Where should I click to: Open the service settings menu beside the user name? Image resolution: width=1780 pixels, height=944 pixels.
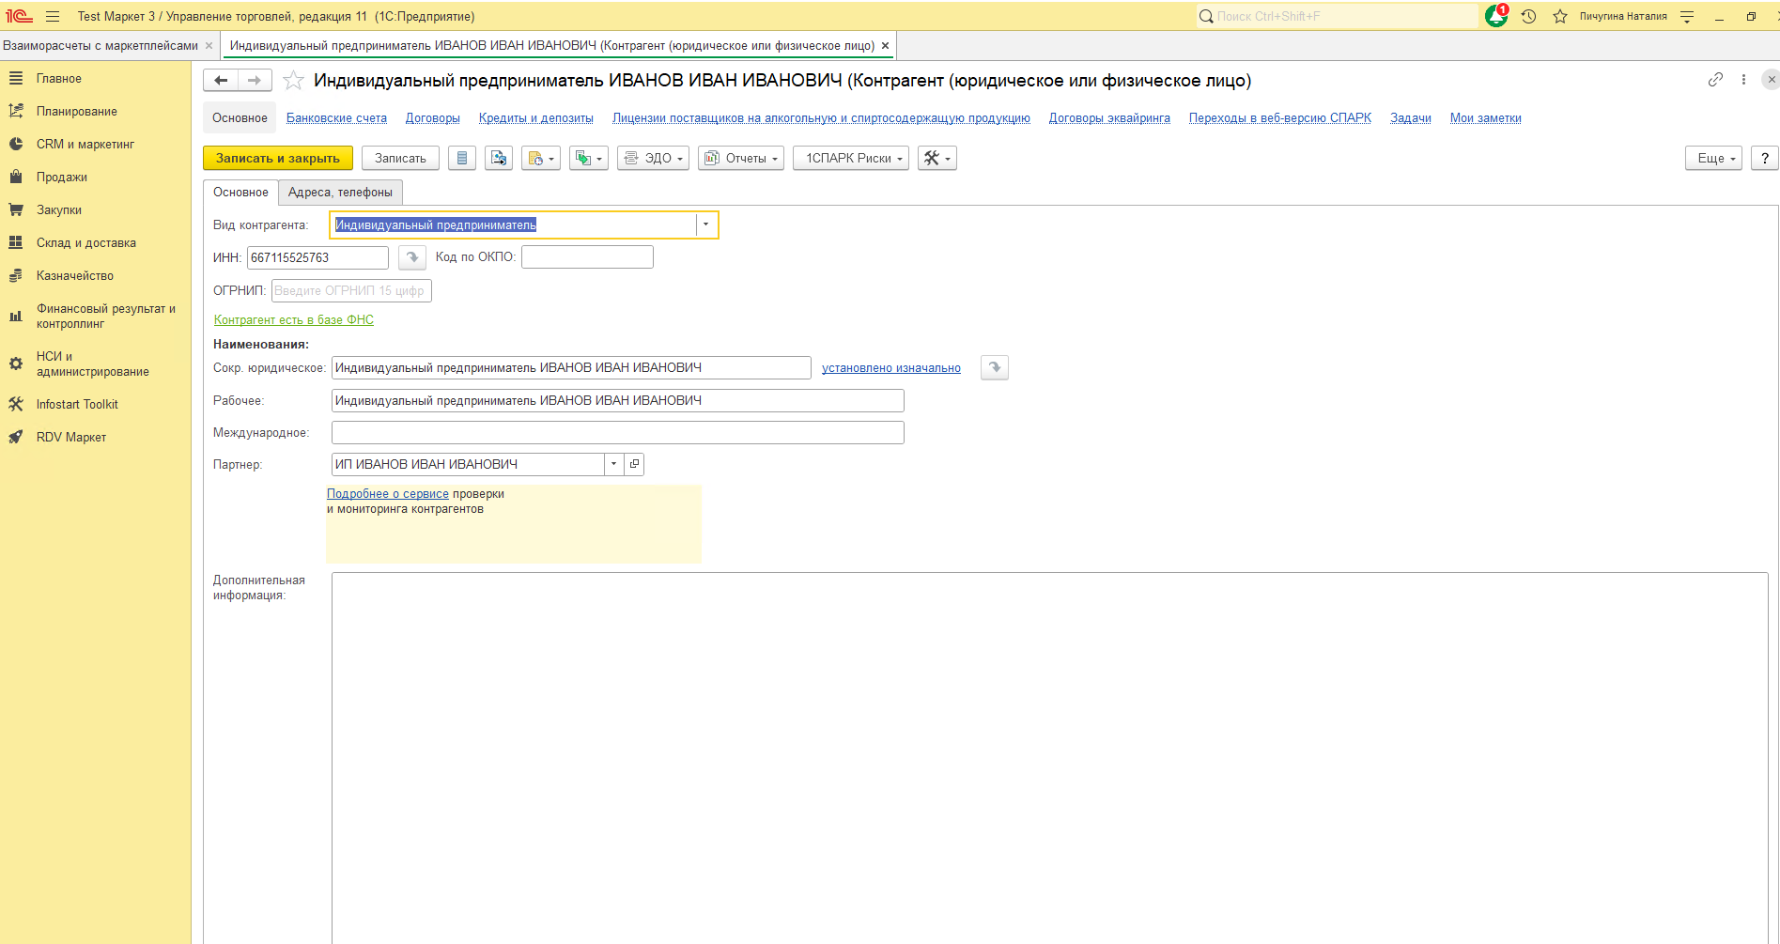1687,16
